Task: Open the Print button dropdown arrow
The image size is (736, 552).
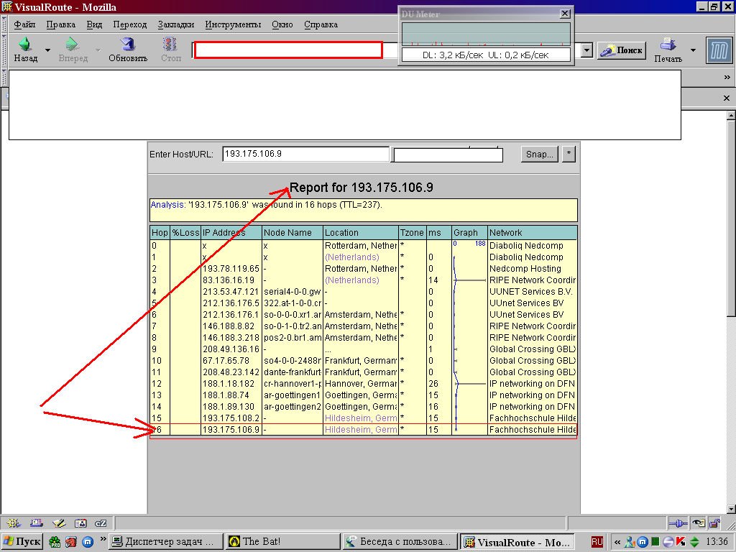Action: pyautogui.click(x=693, y=50)
